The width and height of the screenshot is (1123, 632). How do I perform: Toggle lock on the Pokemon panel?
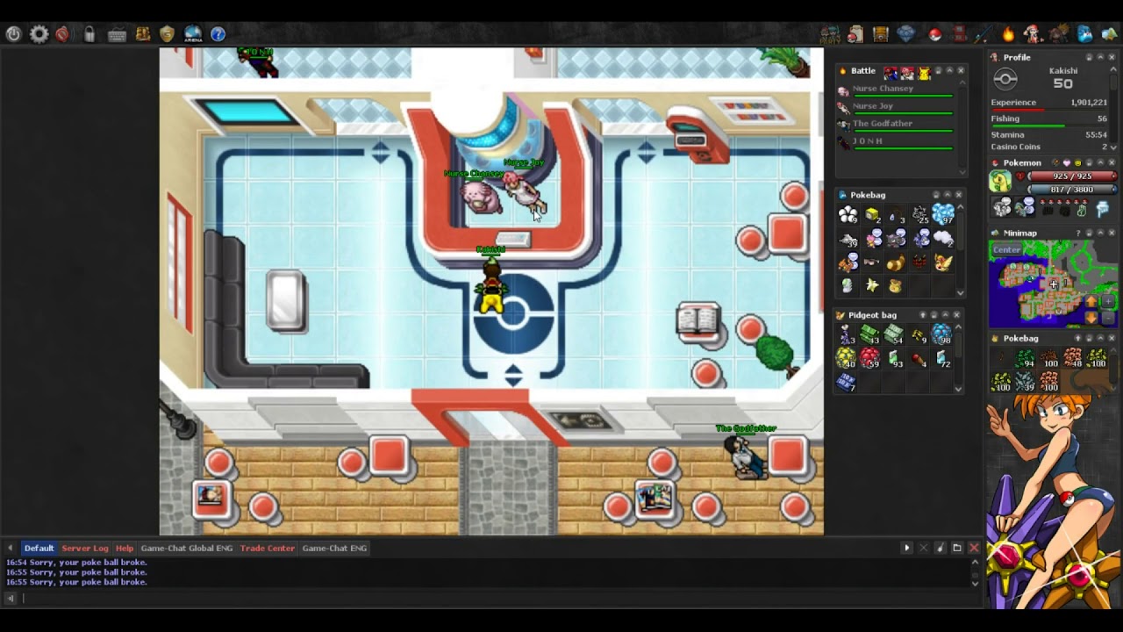[x=1090, y=163]
